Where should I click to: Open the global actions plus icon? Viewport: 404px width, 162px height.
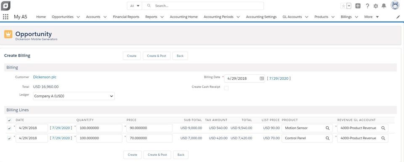pos(358,6)
